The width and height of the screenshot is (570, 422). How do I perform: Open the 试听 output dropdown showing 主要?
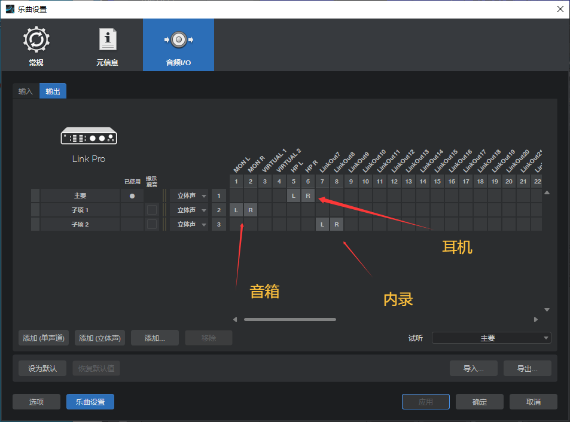click(490, 338)
